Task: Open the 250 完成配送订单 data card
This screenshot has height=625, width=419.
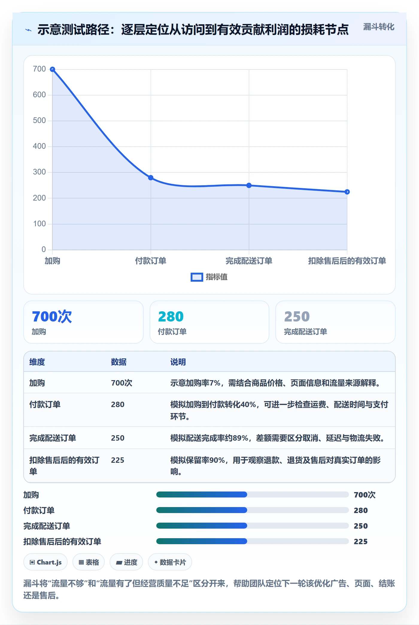Action: point(335,322)
